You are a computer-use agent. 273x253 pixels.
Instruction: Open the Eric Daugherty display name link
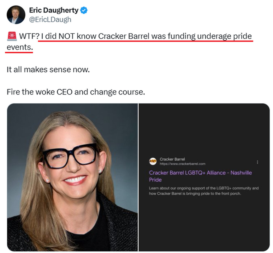pyautogui.click(x=54, y=11)
